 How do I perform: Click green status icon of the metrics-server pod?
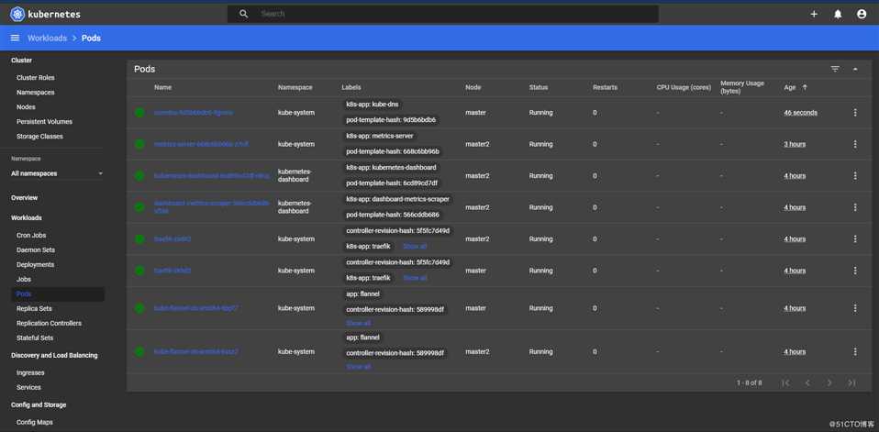click(x=139, y=144)
